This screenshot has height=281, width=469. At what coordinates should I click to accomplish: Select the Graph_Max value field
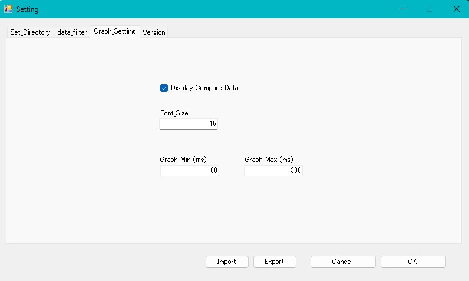273,170
